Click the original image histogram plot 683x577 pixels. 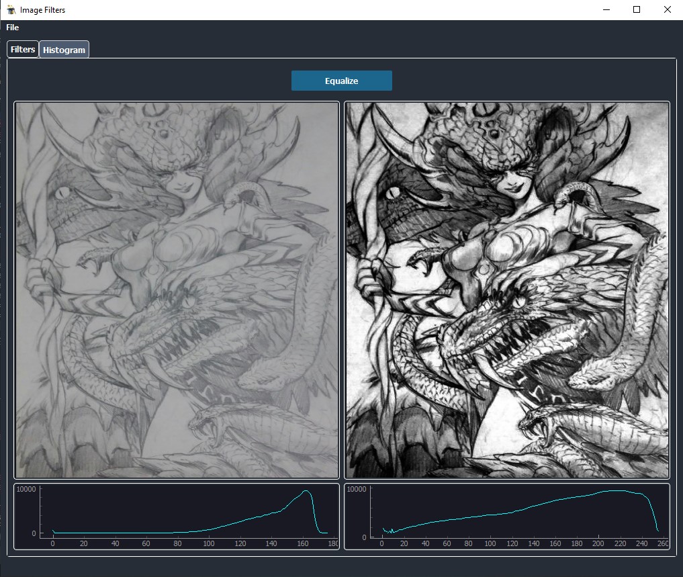177,517
